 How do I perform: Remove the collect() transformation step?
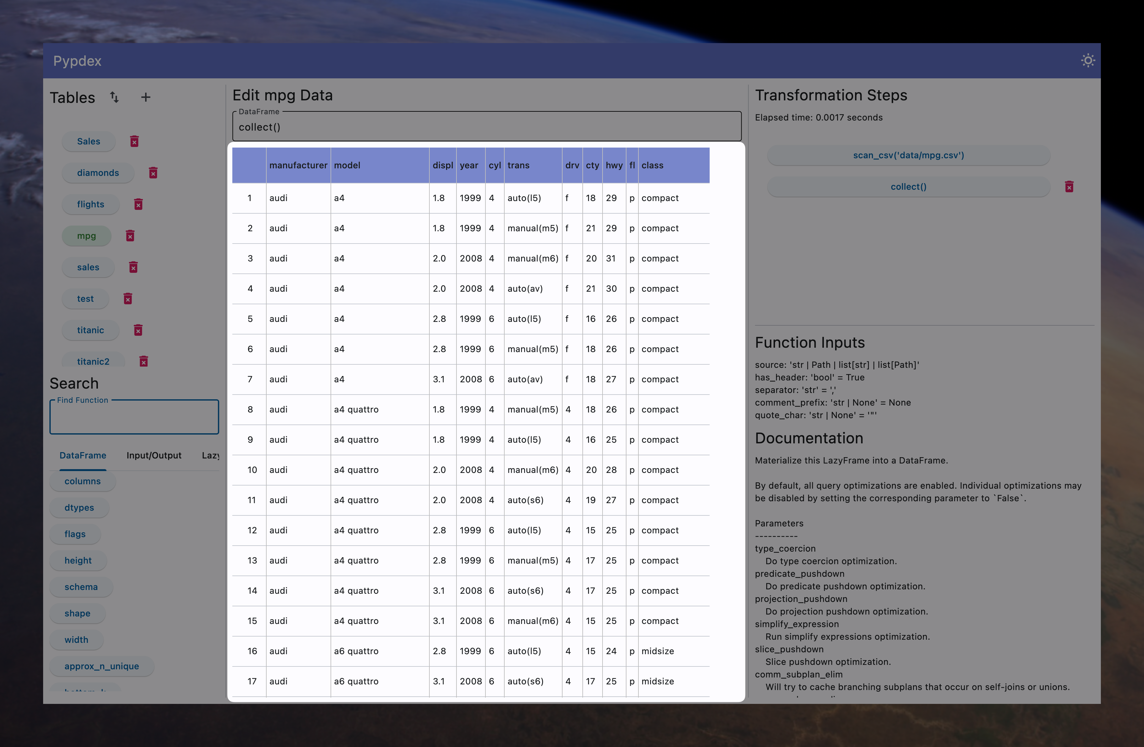click(x=1069, y=187)
